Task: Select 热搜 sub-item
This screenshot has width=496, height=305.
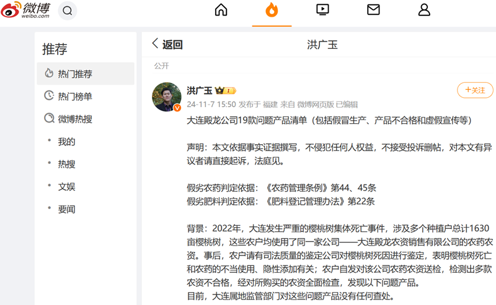Action: click(67, 164)
